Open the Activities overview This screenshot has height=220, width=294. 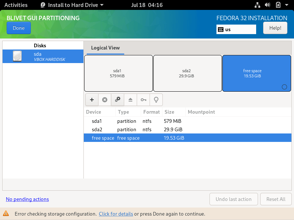pyautogui.click(x=16, y=5)
